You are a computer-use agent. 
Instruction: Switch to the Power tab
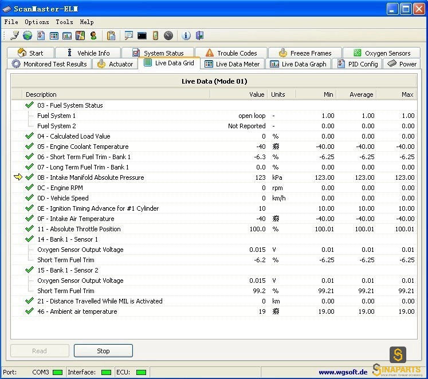(402, 64)
